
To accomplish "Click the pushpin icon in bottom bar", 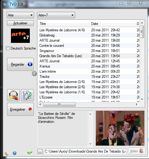I will (x=6, y=154).
